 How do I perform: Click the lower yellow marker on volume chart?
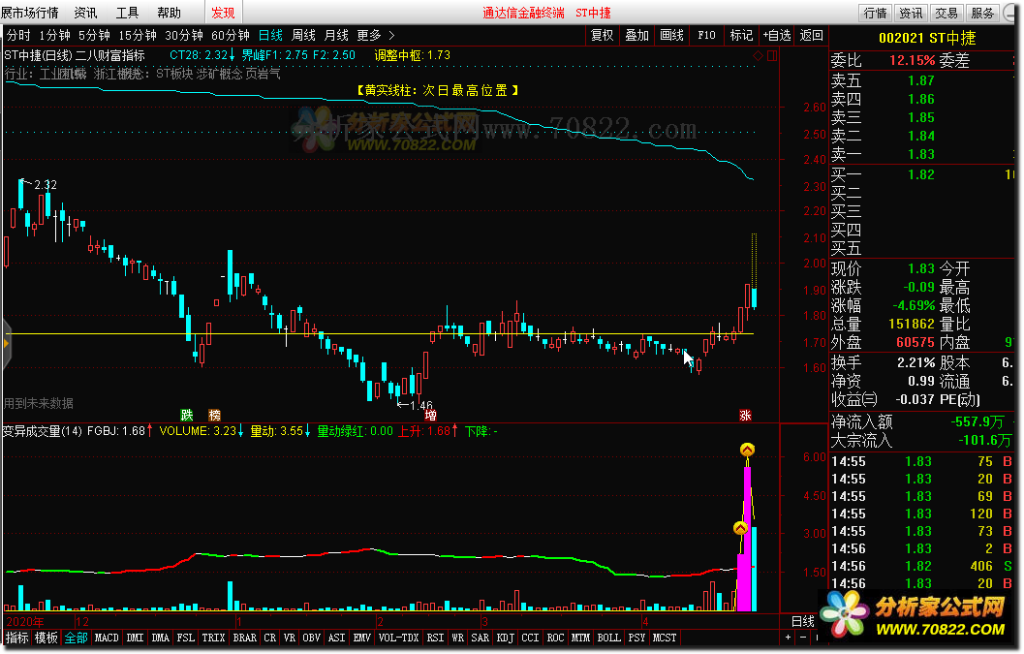(740, 528)
